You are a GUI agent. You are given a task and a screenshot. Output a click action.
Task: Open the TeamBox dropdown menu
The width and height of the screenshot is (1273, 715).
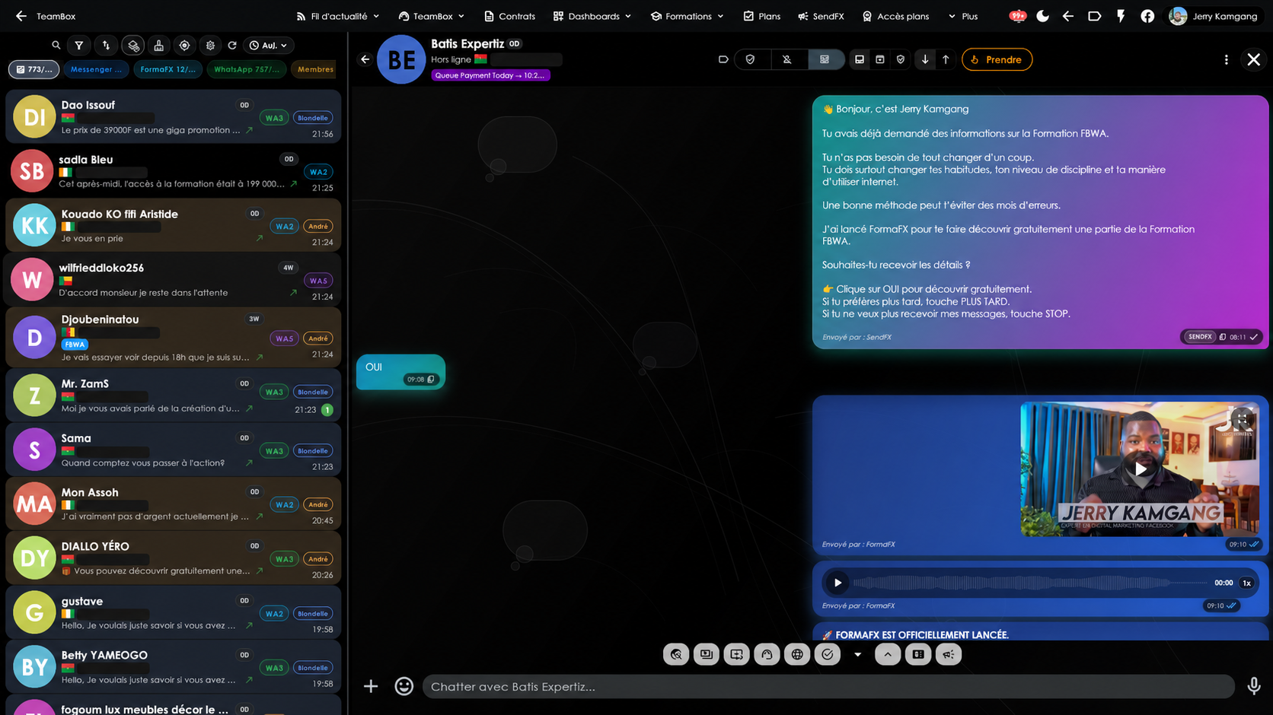pos(432,16)
